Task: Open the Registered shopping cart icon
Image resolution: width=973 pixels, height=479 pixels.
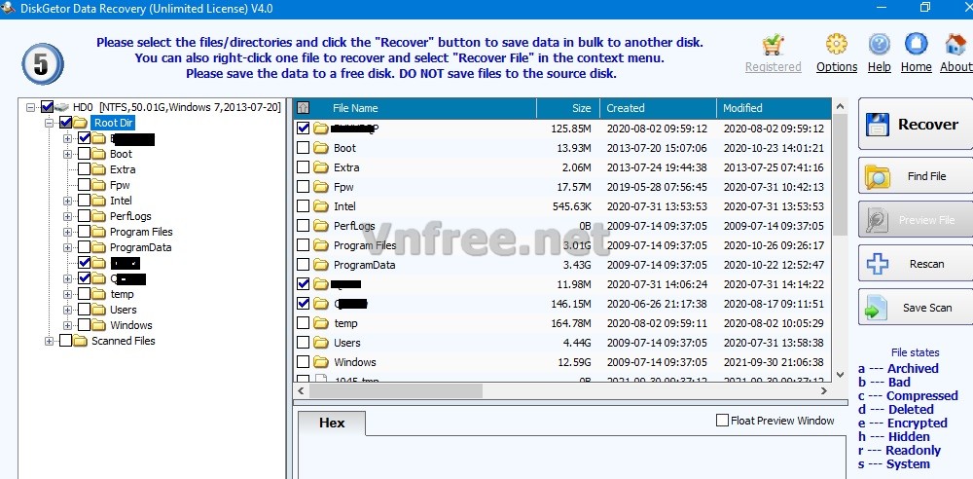Action: pos(773,44)
